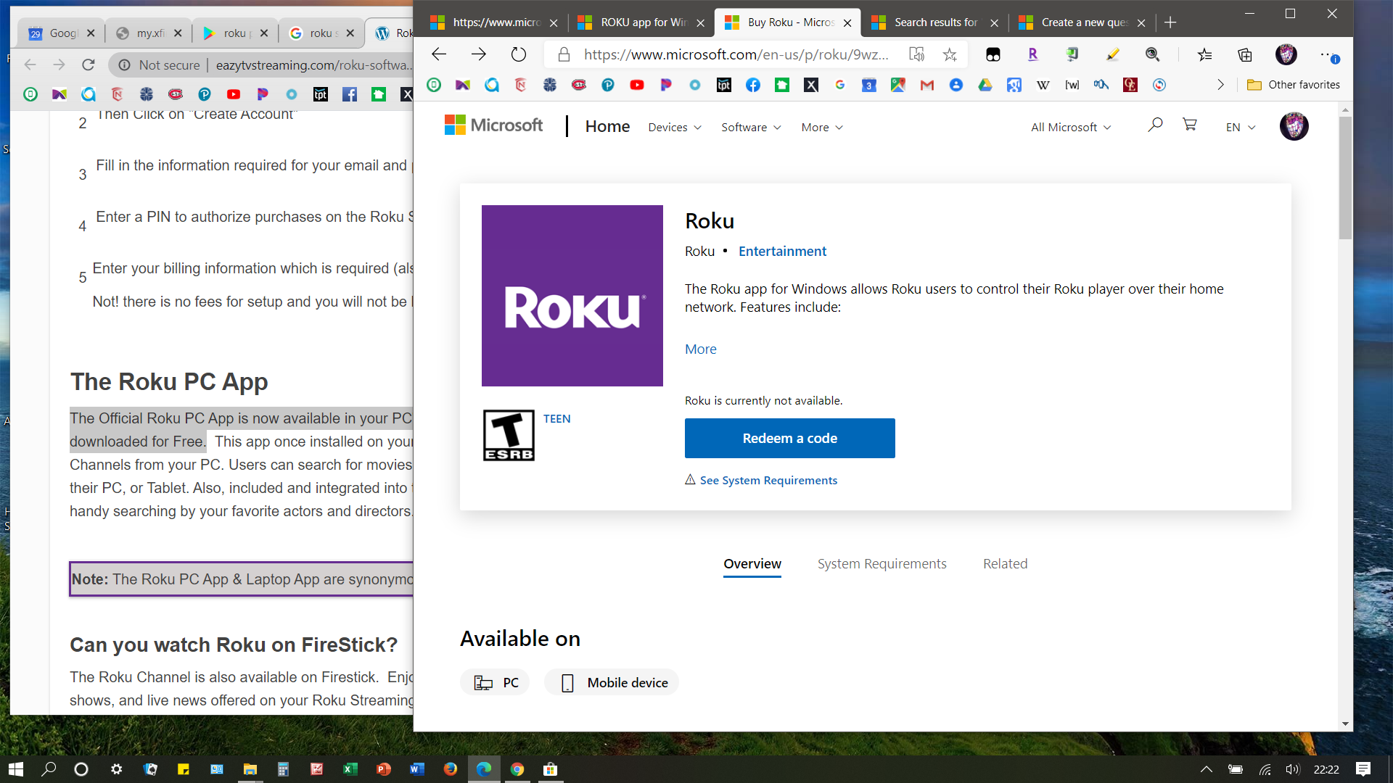Viewport: 1393px width, 783px height.
Task: Select the System Requirements tab
Action: [x=882, y=563]
